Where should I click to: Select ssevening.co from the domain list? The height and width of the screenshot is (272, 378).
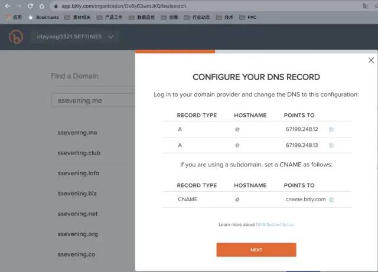(76, 254)
